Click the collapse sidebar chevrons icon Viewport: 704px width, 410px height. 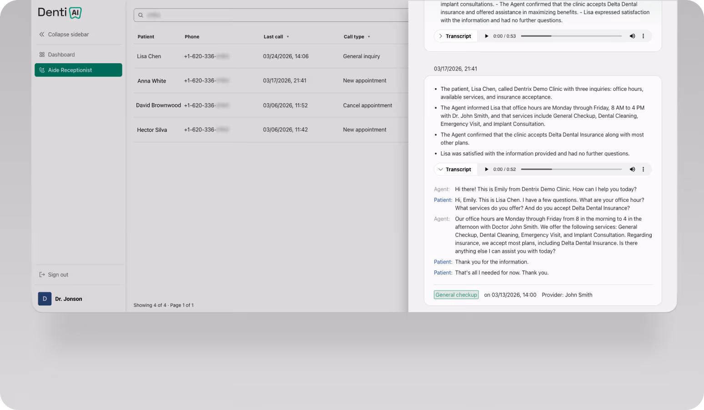(x=42, y=35)
